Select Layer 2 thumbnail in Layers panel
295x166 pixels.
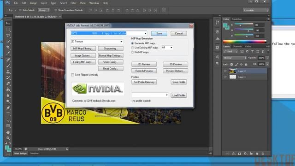coord(232,71)
